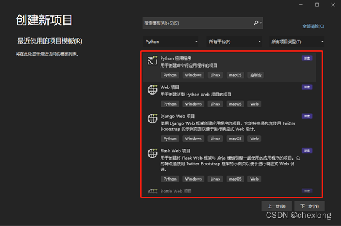Open the 所有项目类型(T) dropdown
341x226 pixels.
(x=297, y=41)
